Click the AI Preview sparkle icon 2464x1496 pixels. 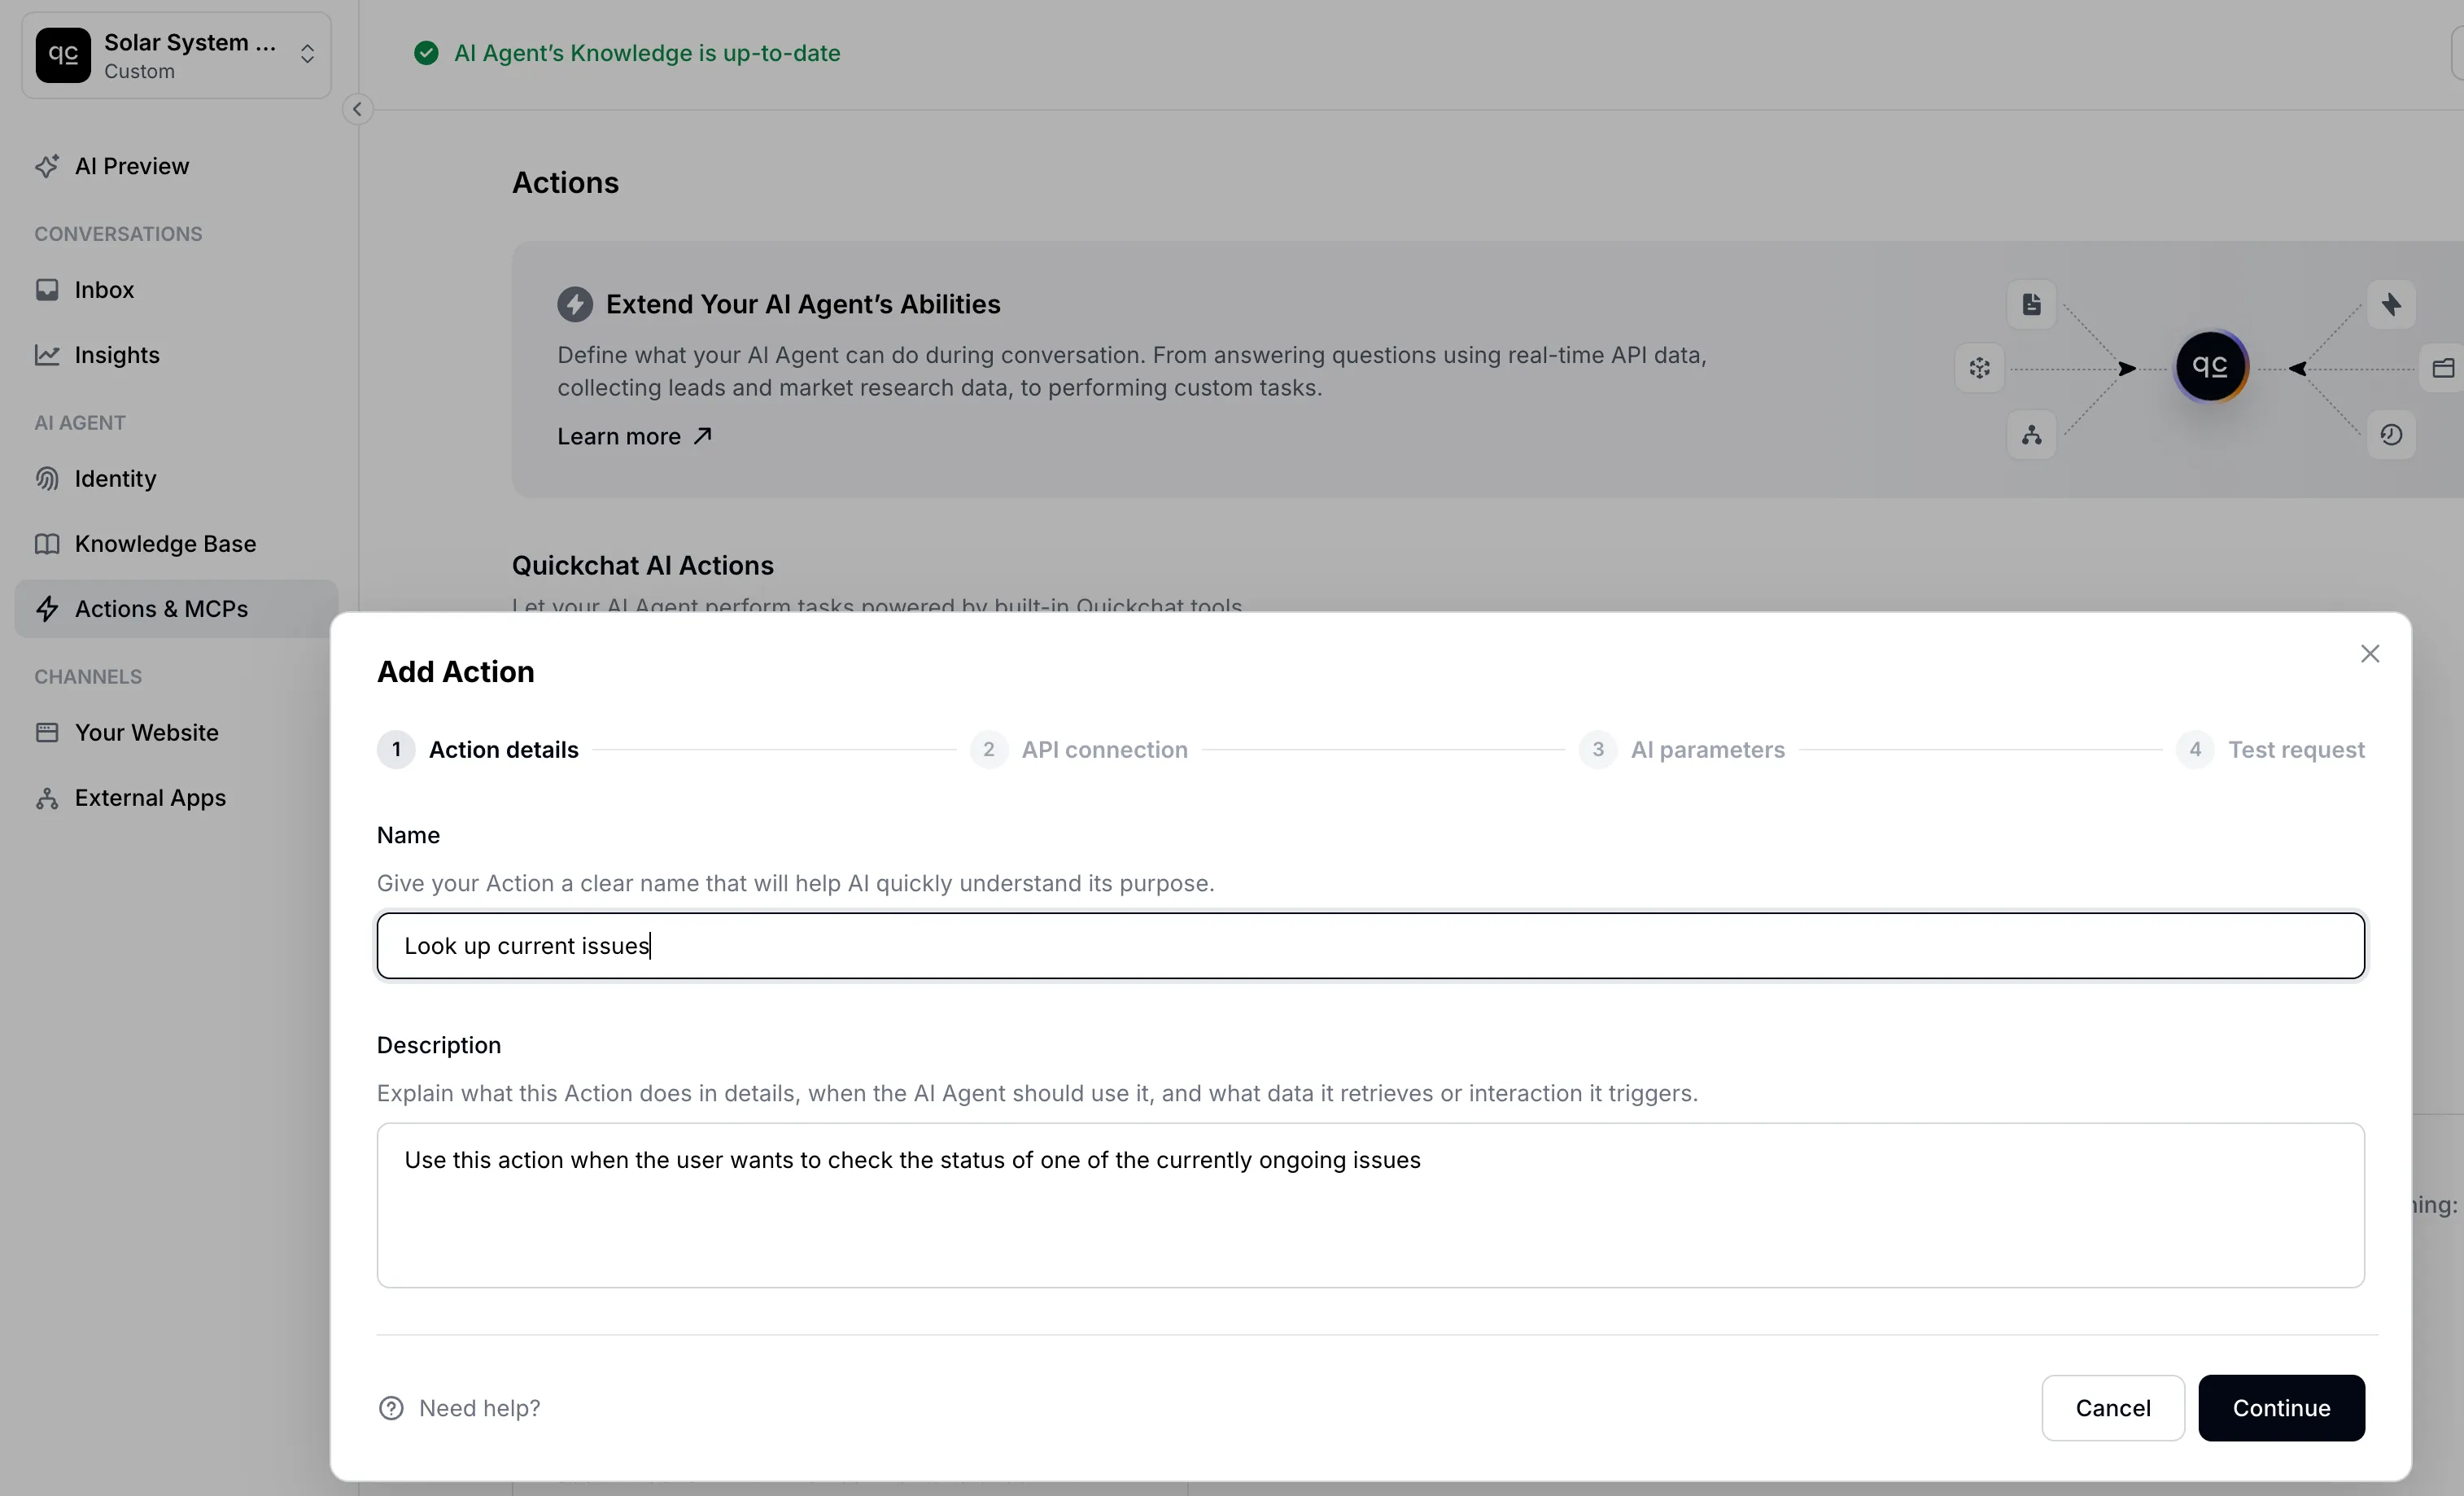pyautogui.click(x=47, y=166)
